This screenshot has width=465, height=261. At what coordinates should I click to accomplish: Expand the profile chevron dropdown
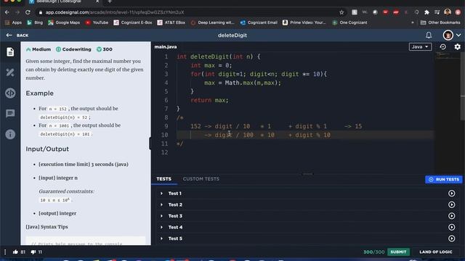point(458,36)
